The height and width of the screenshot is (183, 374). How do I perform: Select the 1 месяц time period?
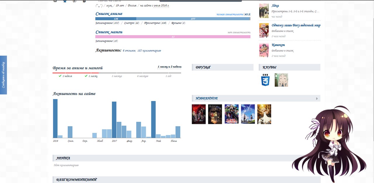(x=91, y=76)
